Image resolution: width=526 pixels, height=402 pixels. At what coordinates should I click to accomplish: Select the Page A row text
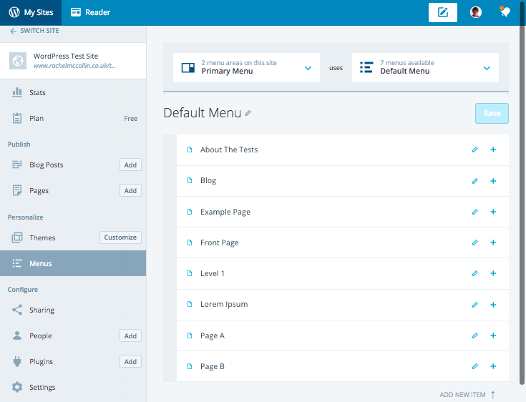click(x=213, y=335)
